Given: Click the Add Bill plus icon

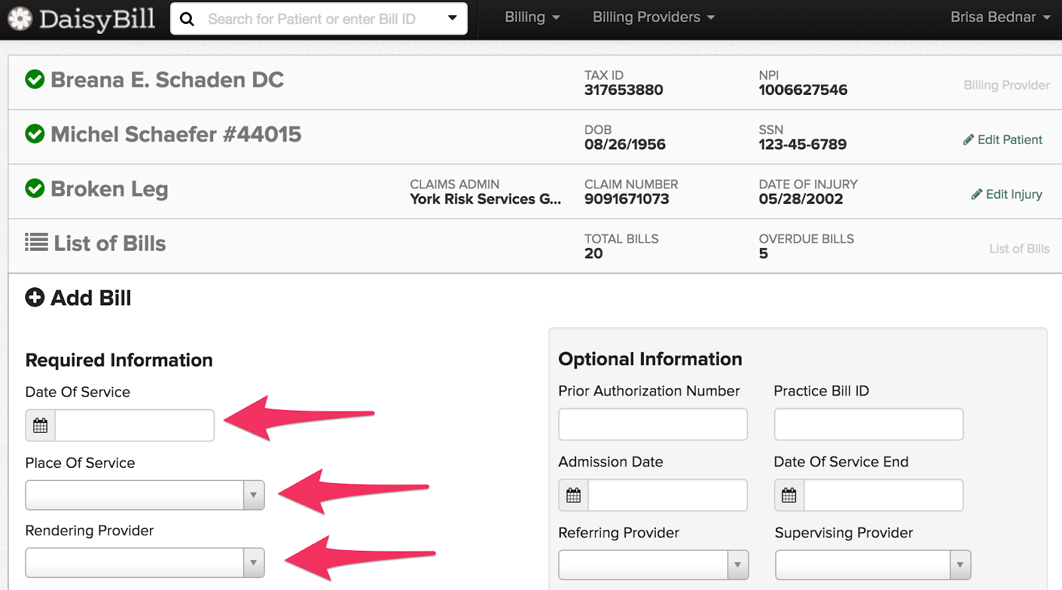Looking at the screenshot, I should coord(35,297).
